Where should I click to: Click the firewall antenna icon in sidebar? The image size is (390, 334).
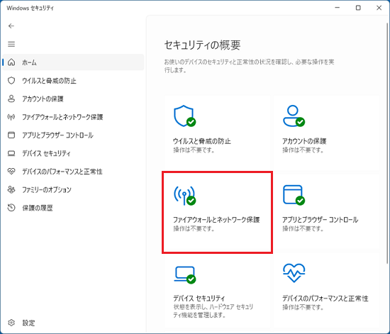point(11,117)
